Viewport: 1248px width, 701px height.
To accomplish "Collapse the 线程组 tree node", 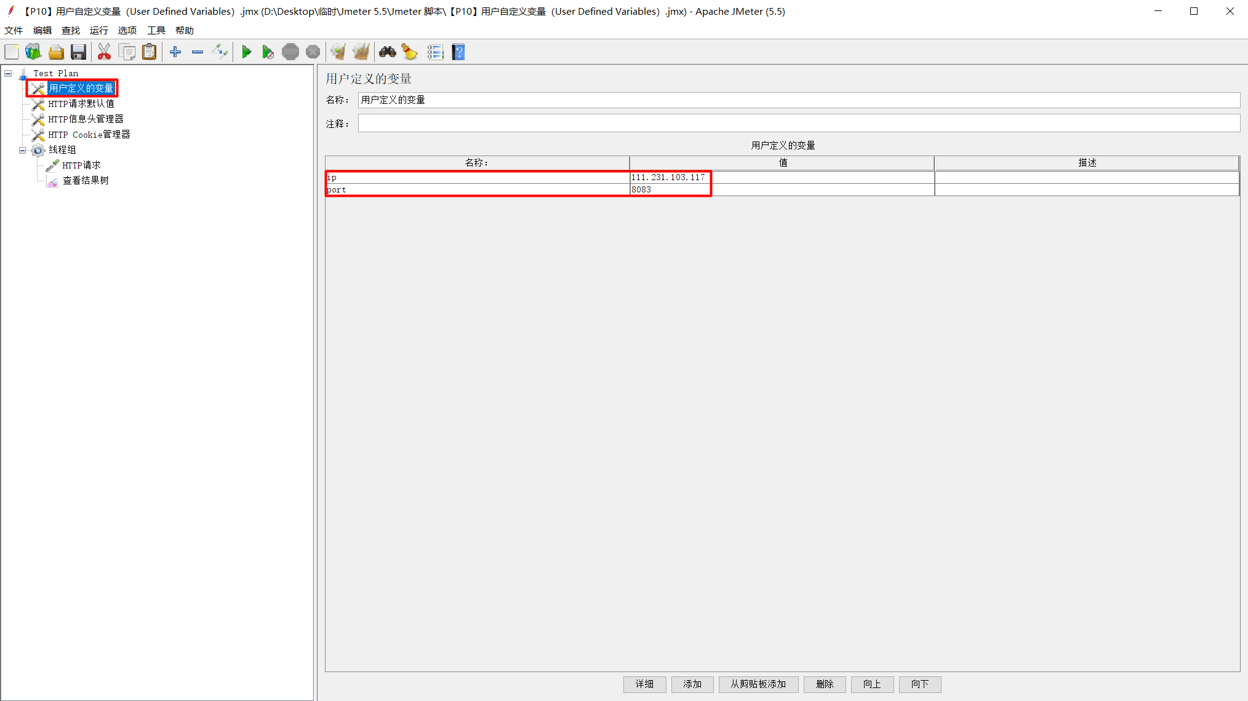I will click(22, 150).
